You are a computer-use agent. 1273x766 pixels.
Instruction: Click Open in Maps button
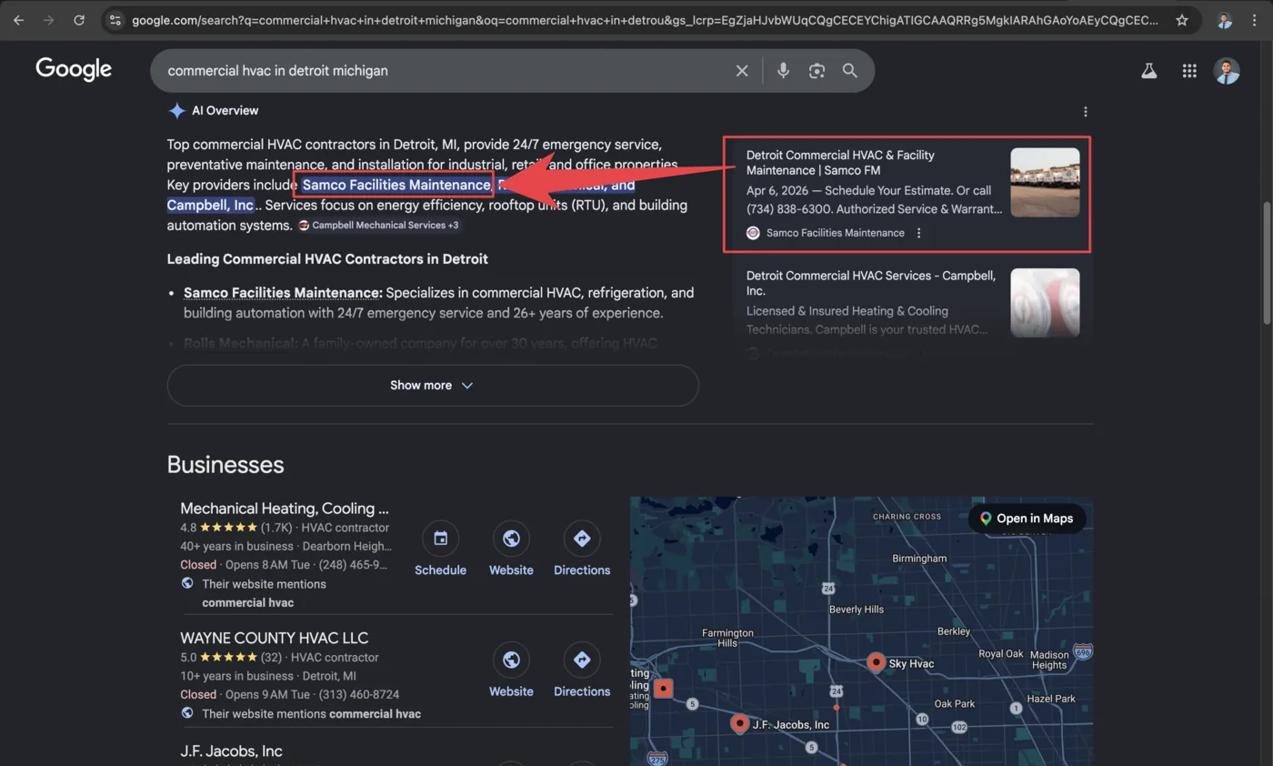point(1027,519)
